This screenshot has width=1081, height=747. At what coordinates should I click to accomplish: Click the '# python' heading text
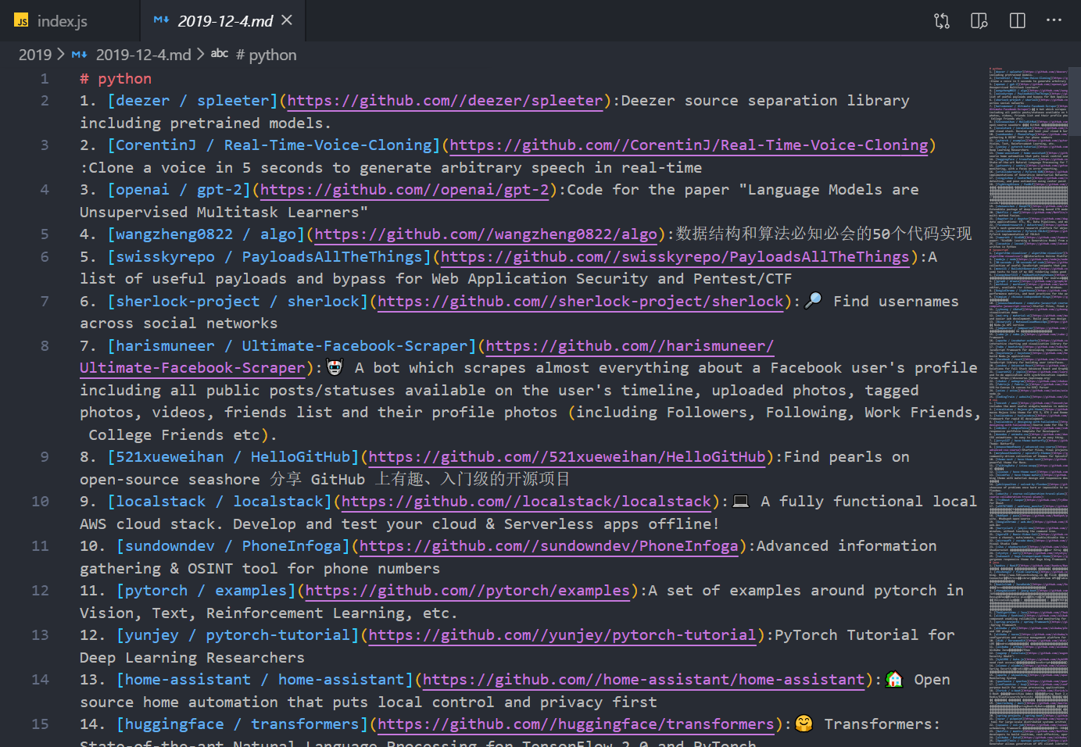(116, 79)
